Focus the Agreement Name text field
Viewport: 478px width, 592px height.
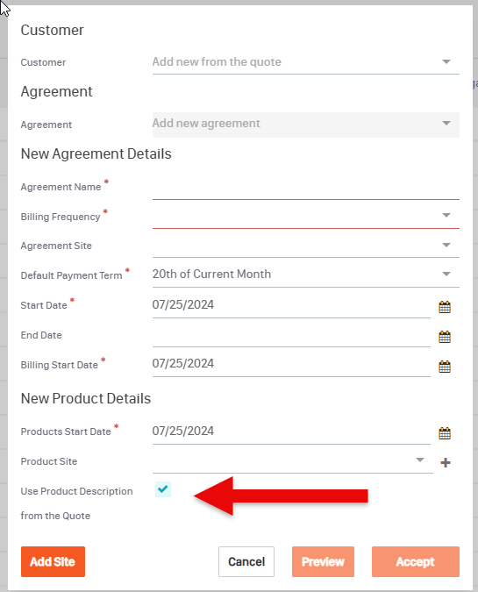click(306, 188)
